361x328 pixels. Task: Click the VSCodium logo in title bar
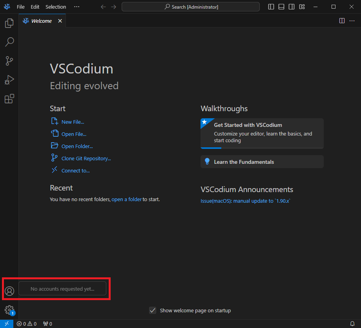click(7, 7)
